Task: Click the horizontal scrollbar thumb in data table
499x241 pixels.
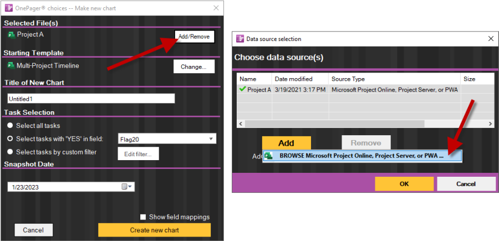Action: click(334, 124)
